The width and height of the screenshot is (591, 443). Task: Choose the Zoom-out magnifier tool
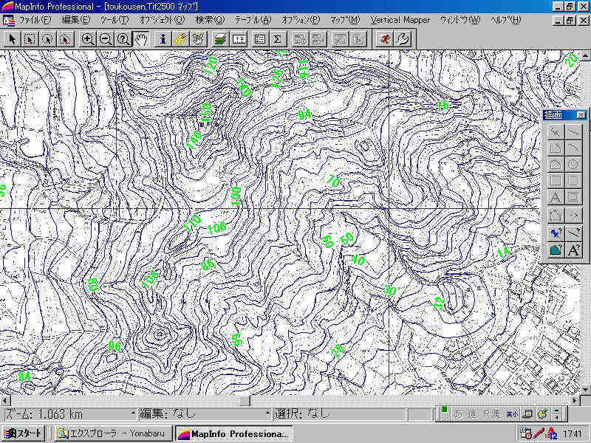[106, 38]
